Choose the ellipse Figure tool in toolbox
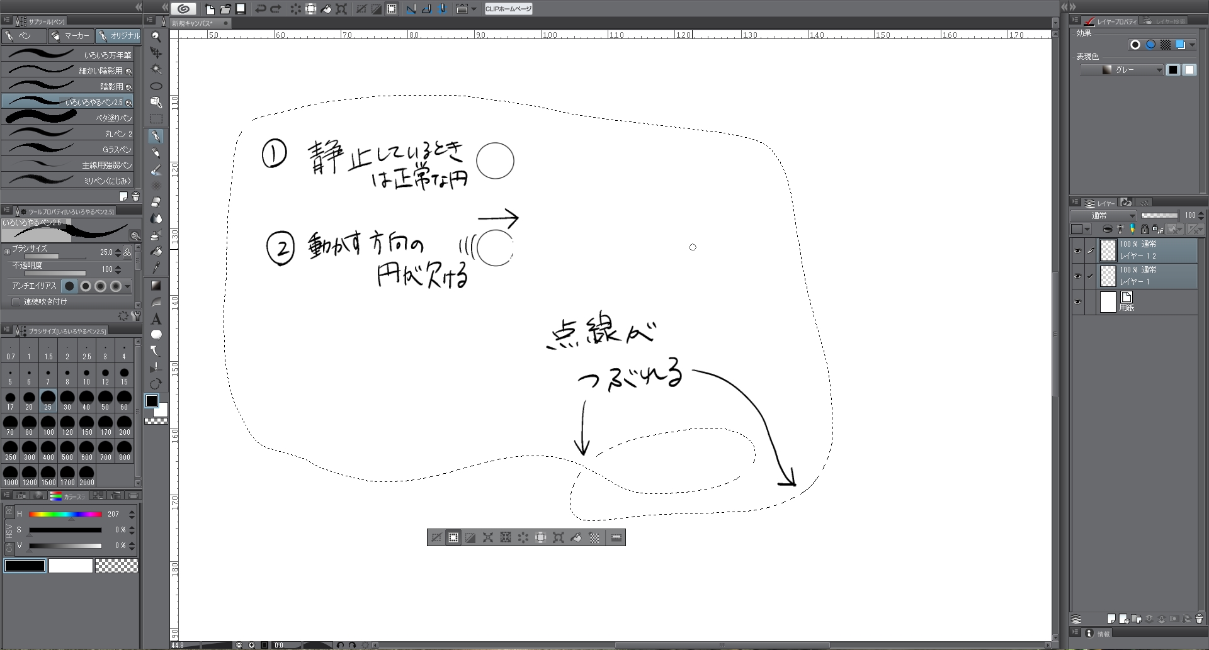The image size is (1209, 650). 156,86
